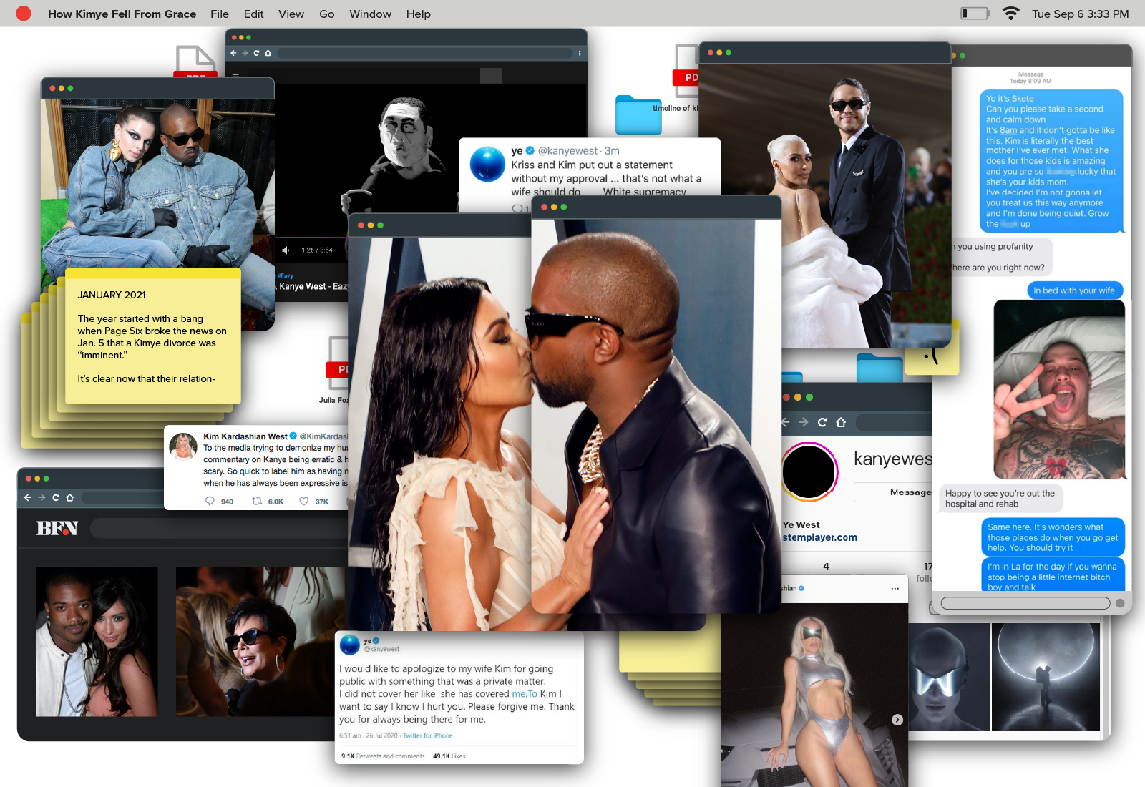Image resolution: width=1145 pixels, height=787 pixels.
Task: Open the File menu
Action: 219,14
